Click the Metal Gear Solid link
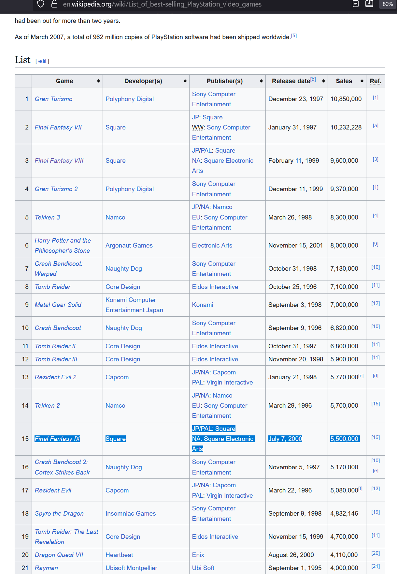The width and height of the screenshot is (397, 574). 58,305
